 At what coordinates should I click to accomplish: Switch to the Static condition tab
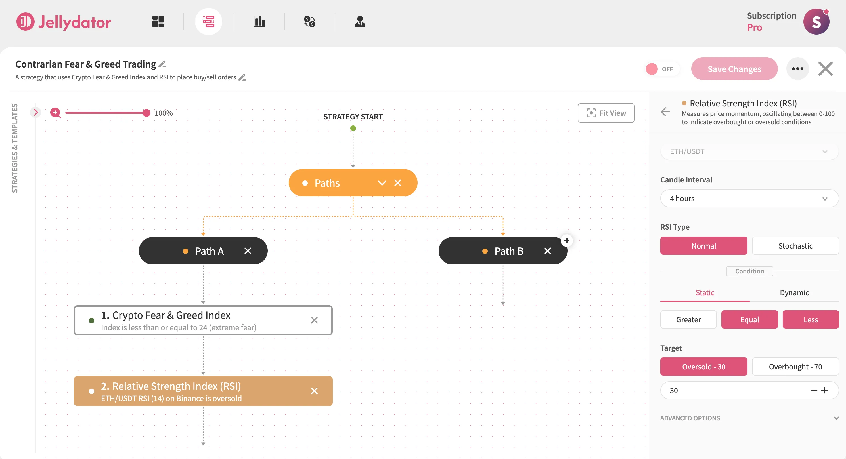click(x=705, y=293)
